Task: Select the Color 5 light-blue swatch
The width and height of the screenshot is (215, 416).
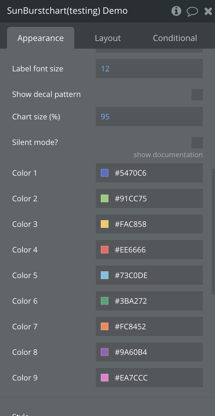Action: pyautogui.click(x=105, y=276)
